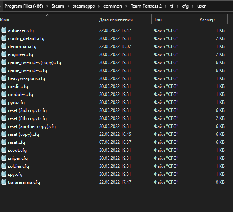Click date 22.08.2022 18:02 of demoman.cfg

115,46
